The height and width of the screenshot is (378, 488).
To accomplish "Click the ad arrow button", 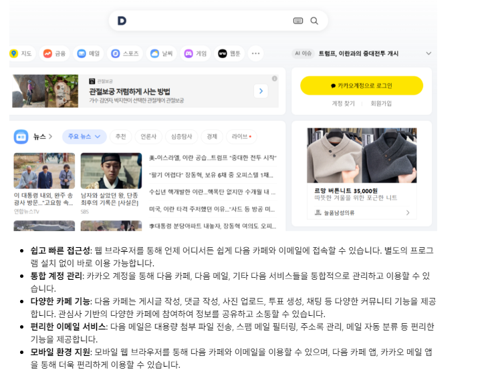I will tap(261, 91).
